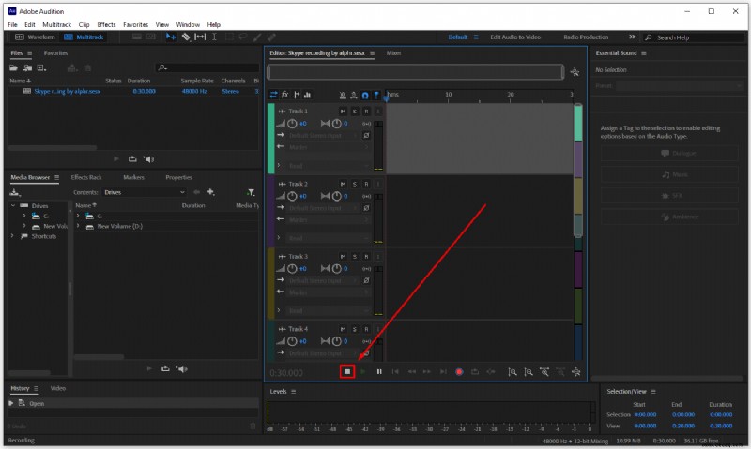Collapse the Drives tree node
751x449 pixels.
click(13, 205)
